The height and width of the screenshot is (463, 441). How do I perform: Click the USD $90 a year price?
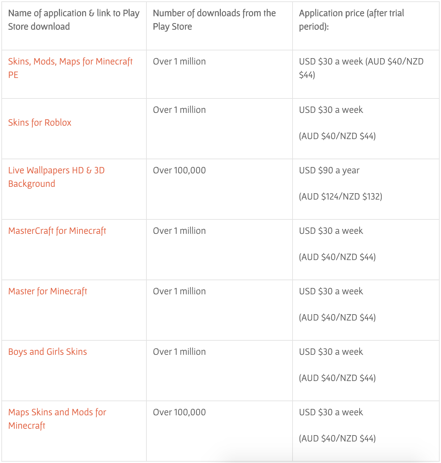click(x=329, y=170)
